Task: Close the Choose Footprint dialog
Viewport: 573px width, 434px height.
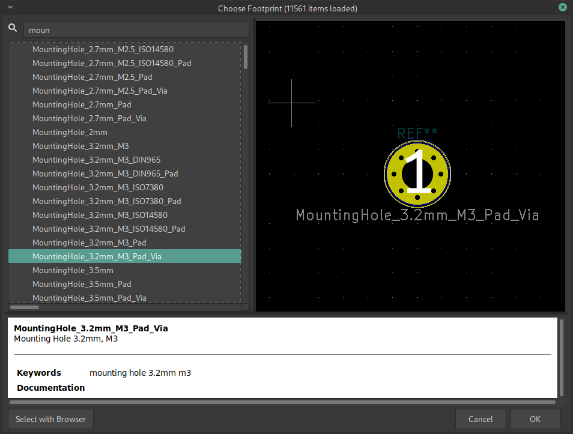Action: 563,7
